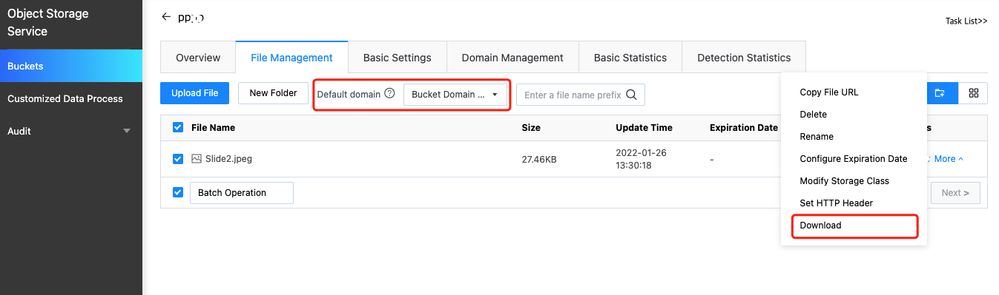Select Set HTTP Header menu entry
The image size is (999, 295).
[x=854, y=203]
